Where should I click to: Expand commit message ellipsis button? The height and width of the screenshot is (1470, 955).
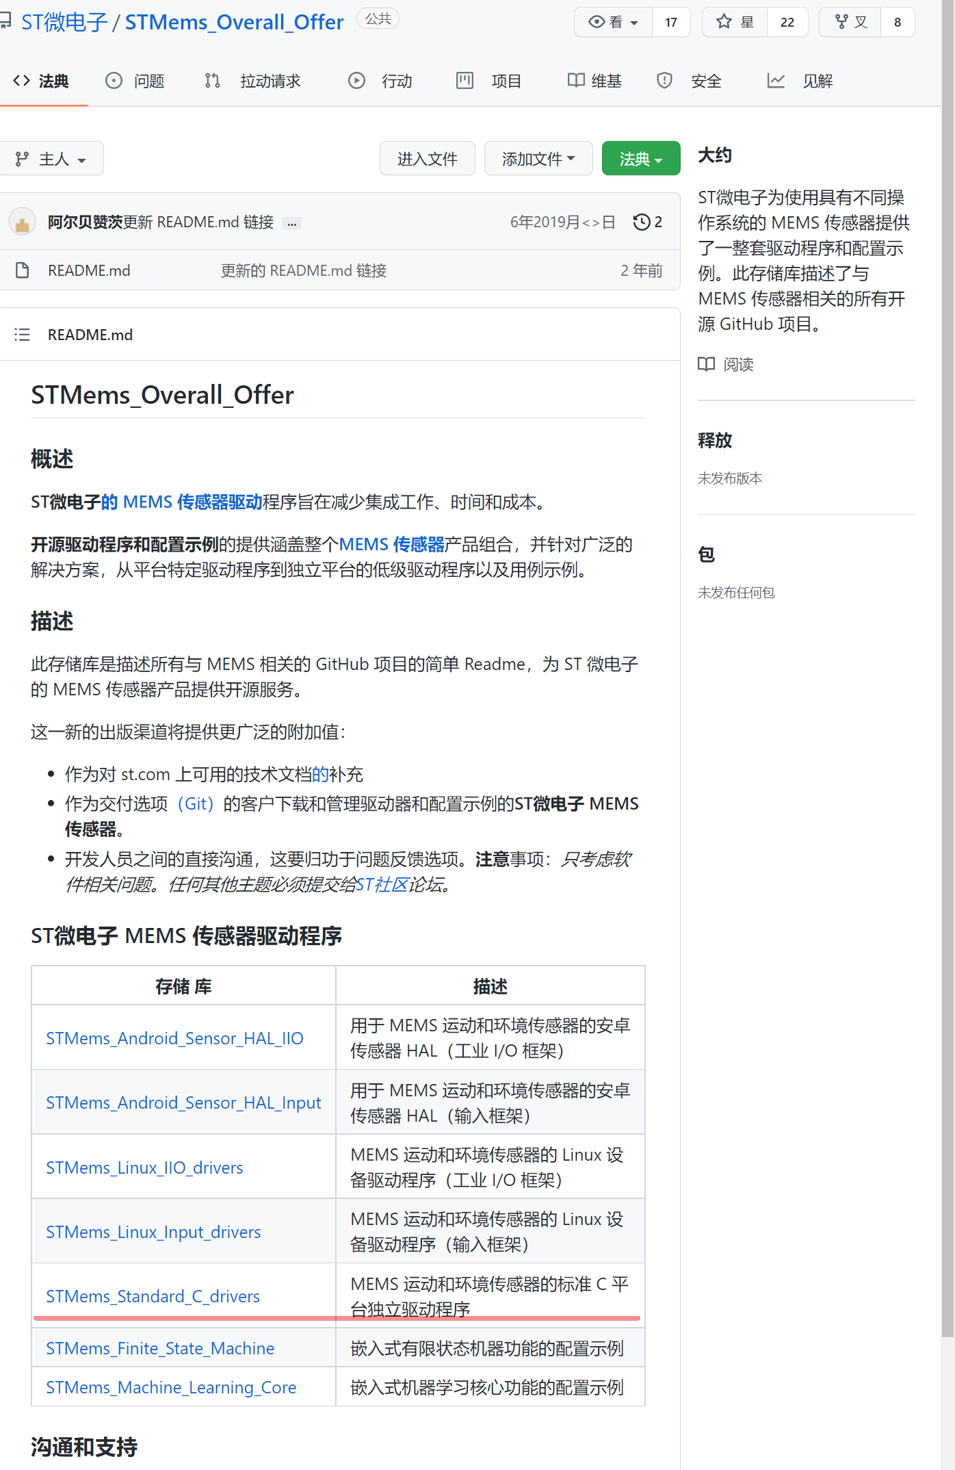292,223
